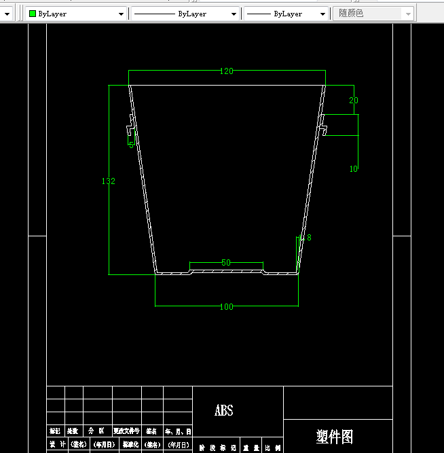Screen dimensions: 444x453
Task: Select the 132 height dimension text
Action: (109, 181)
